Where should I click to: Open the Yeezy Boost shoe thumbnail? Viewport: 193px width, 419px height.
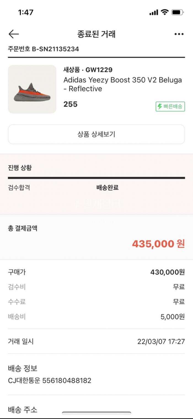(32, 89)
